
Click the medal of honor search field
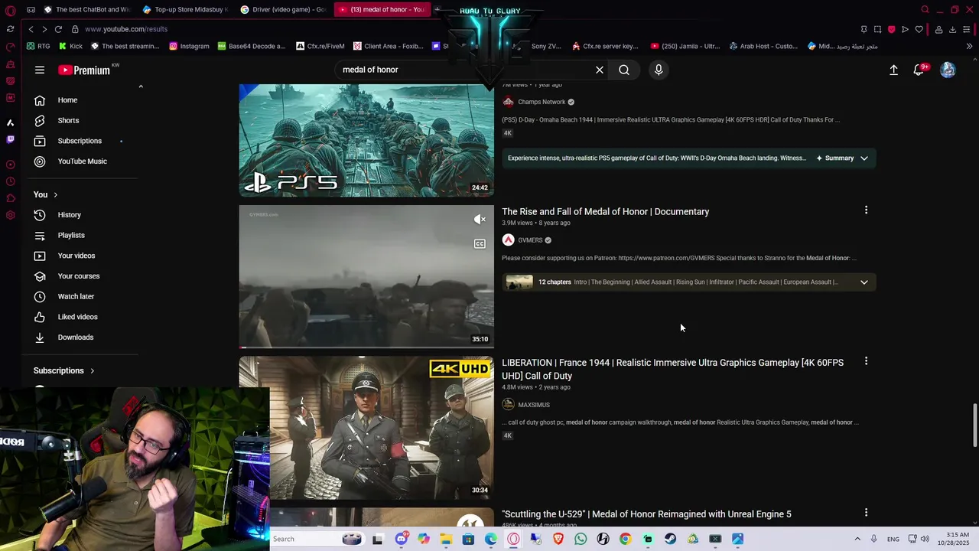467,70
